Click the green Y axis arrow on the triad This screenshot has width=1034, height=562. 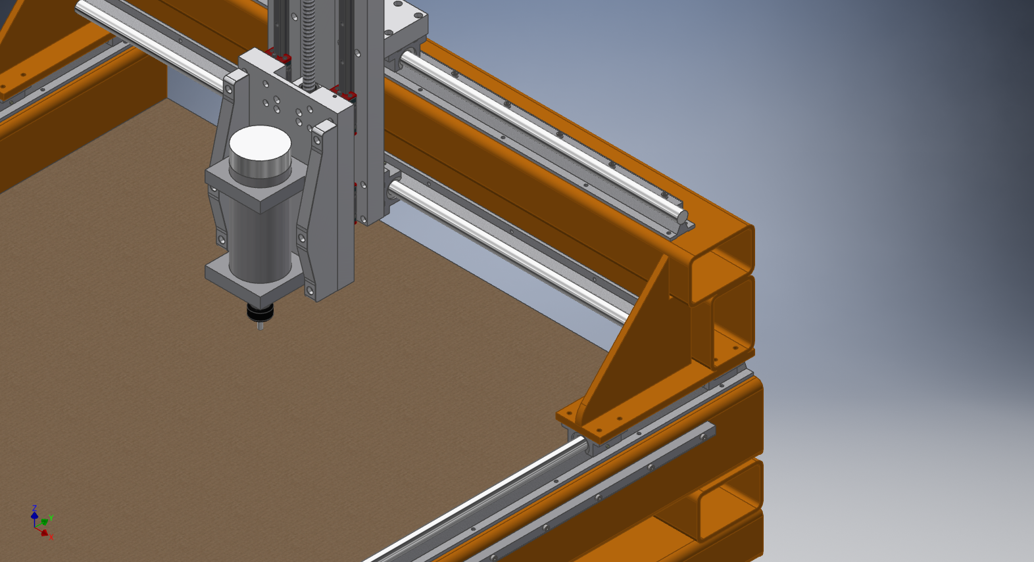pos(46,521)
